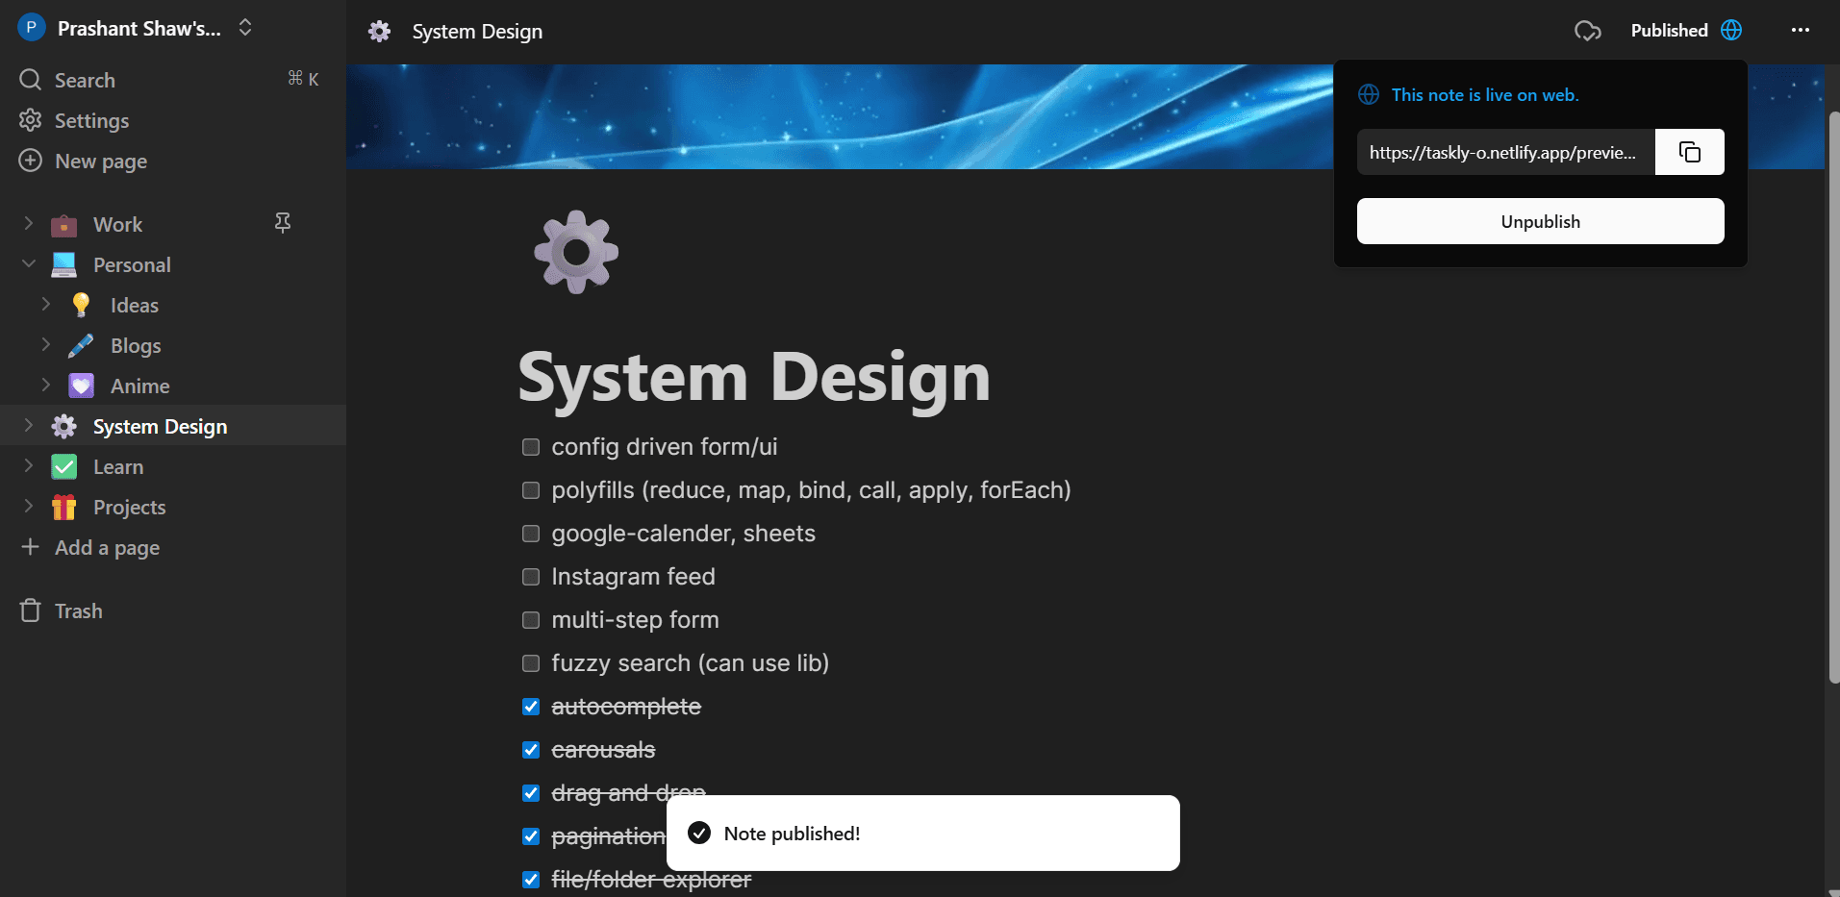Check the config driven form/ui checkbox
This screenshot has height=897, width=1840.
[x=531, y=447]
